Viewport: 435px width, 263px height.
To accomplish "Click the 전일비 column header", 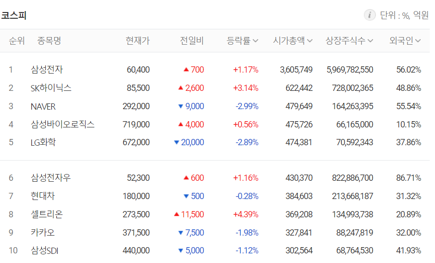I will [x=192, y=41].
